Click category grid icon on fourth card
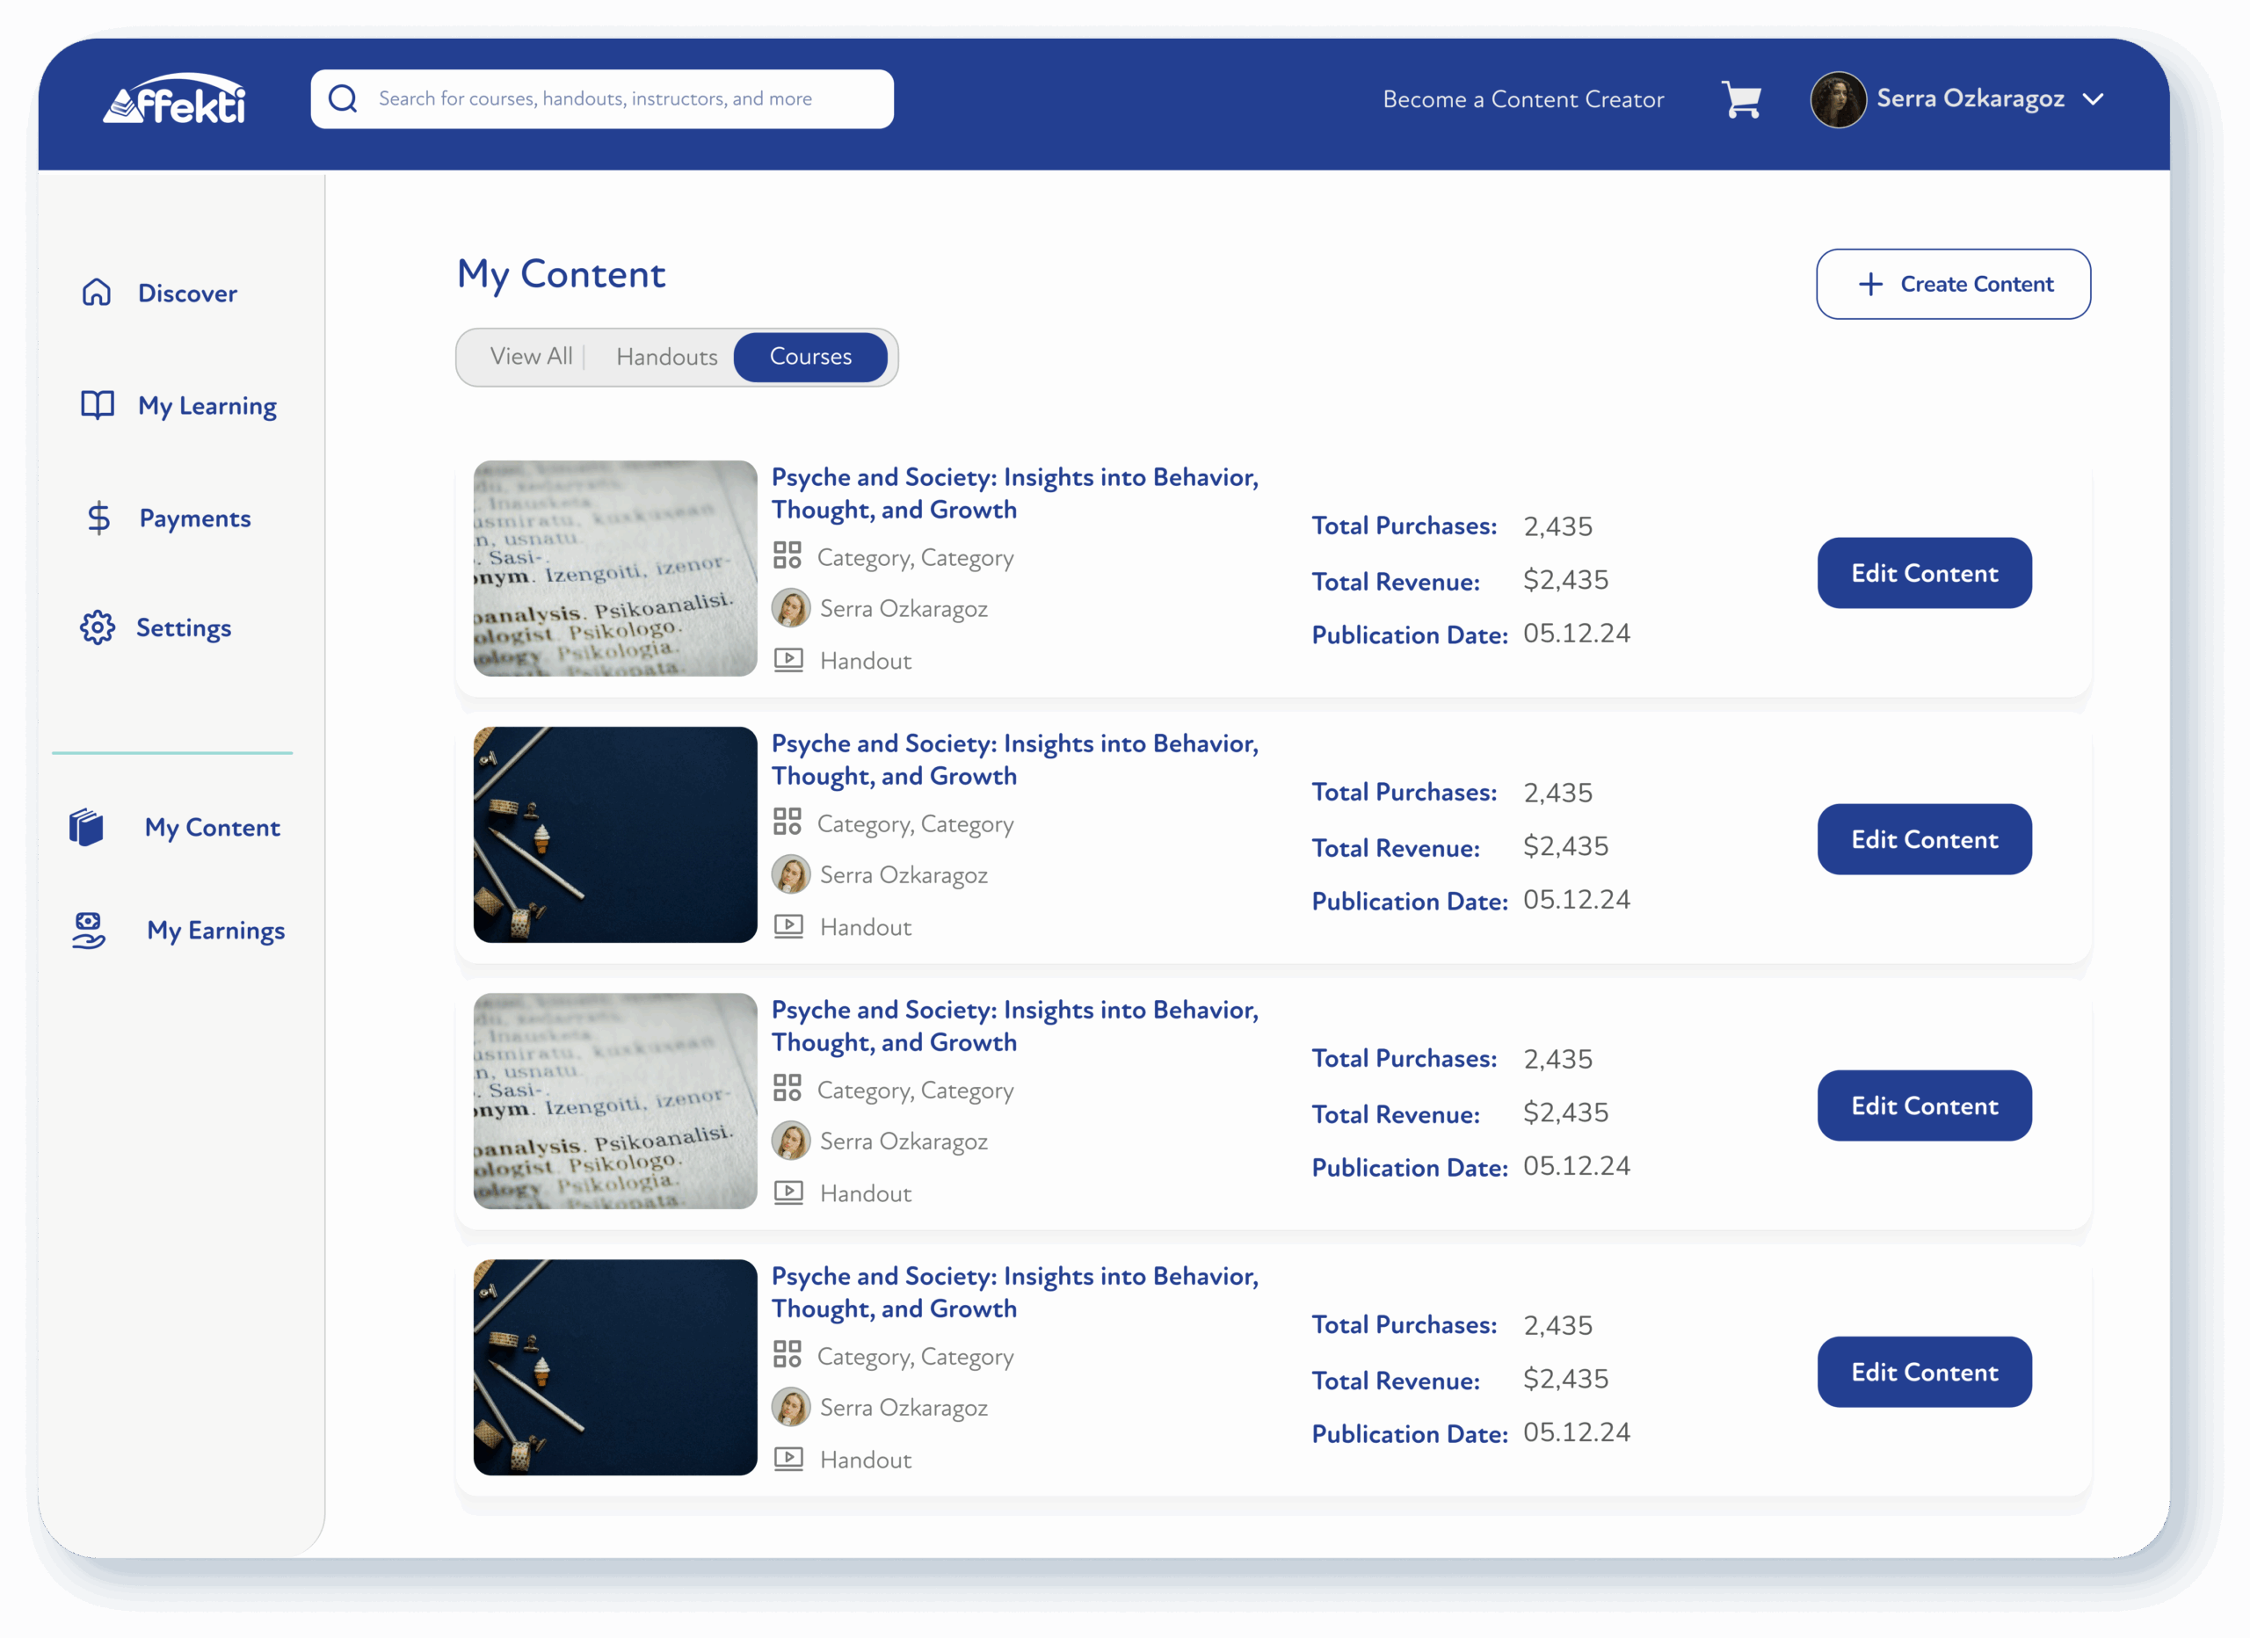Image resolution: width=2250 pixels, height=1638 pixels. [787, 1353]
